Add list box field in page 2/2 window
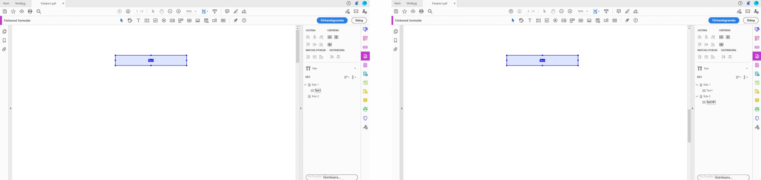The image size is (761, 180). 564,21
